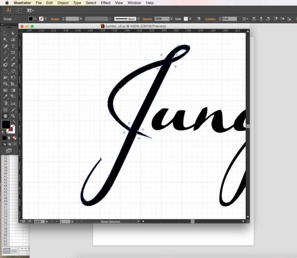
Task: Select the Type tool
Action: [13, 46]
